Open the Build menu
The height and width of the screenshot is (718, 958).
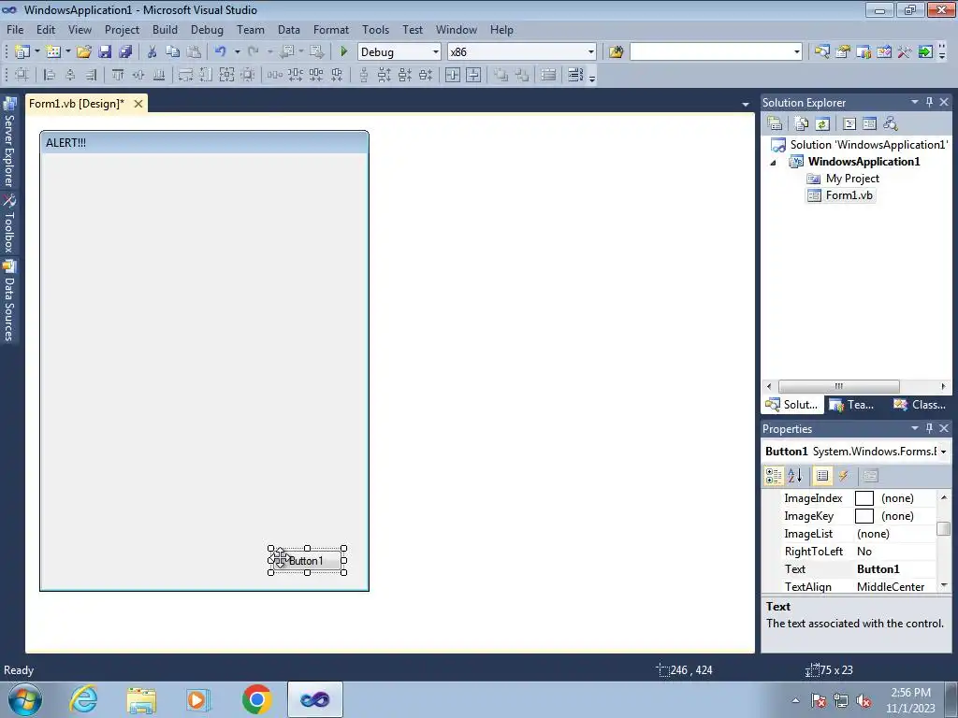[165, 29]
